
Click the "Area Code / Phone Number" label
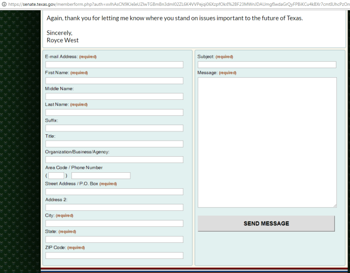[74, 167]
